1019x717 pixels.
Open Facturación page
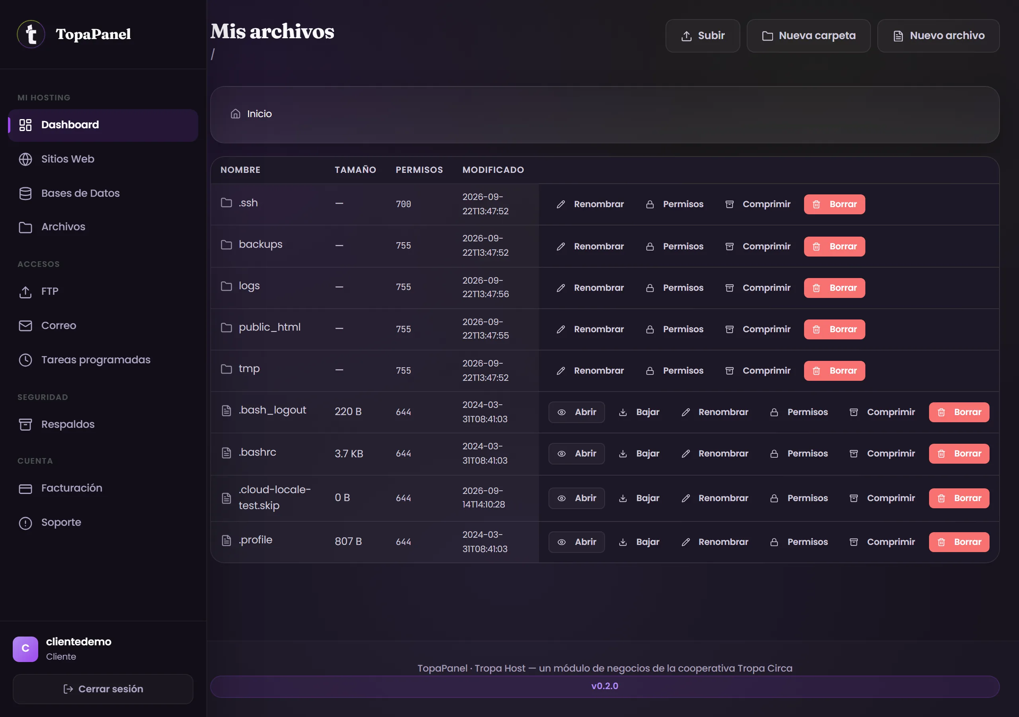click(x=103, y=488)
